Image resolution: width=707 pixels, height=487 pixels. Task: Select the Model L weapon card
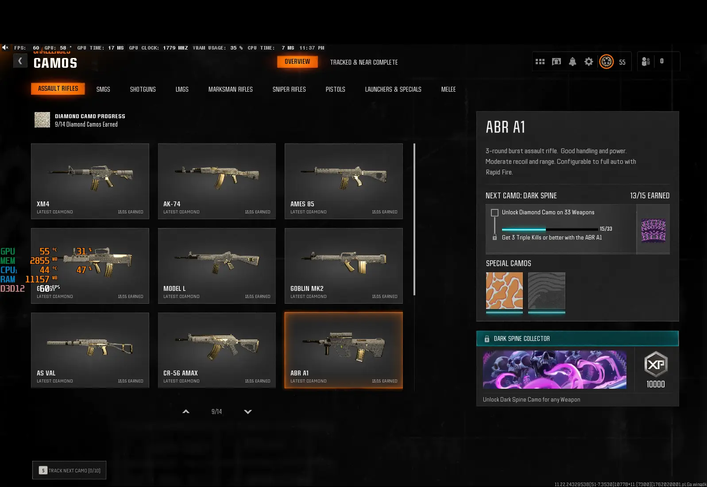[x=217, y=266]
